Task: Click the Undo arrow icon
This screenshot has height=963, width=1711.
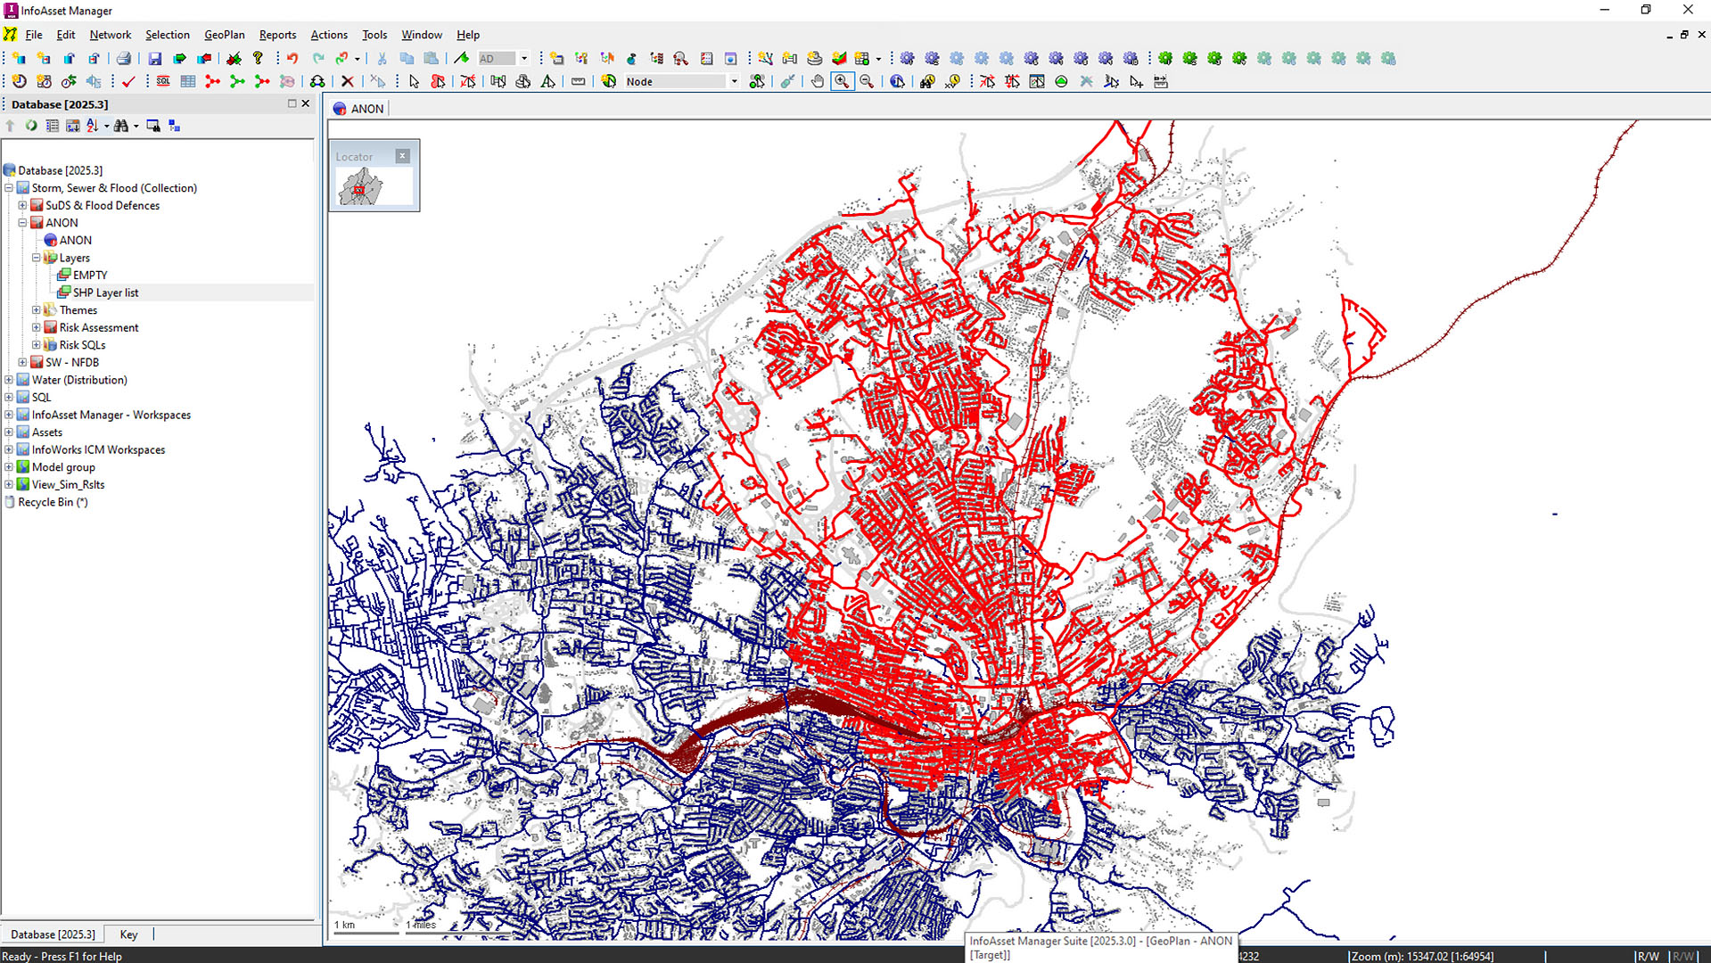Action: (292, 59)
